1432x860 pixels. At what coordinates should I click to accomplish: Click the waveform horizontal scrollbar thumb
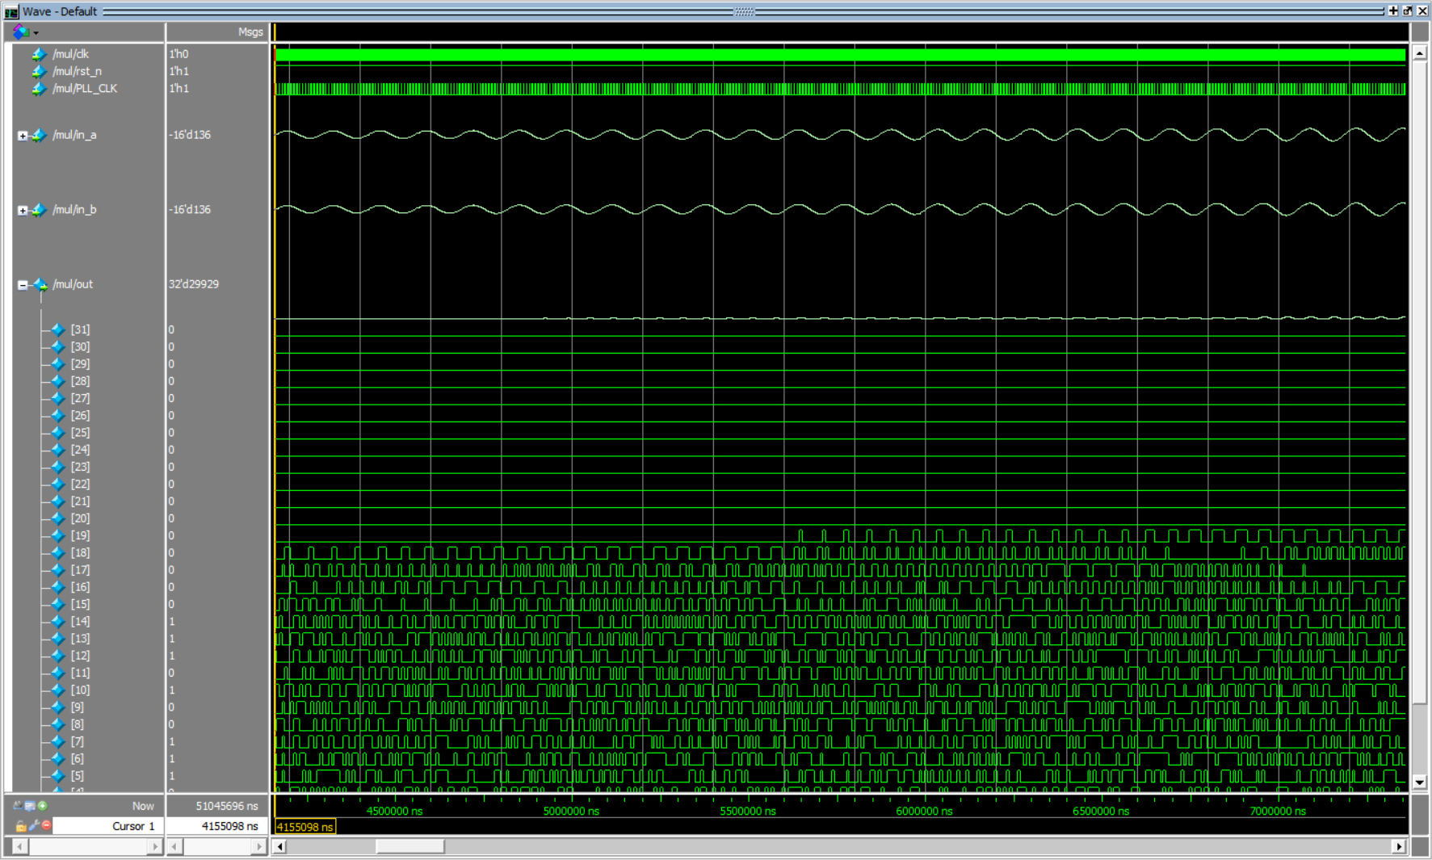pos(409,846)
